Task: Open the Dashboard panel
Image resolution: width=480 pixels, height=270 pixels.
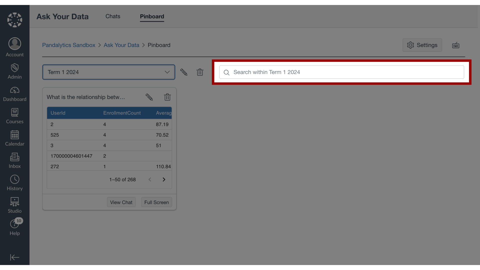Action: click(14, 94)
